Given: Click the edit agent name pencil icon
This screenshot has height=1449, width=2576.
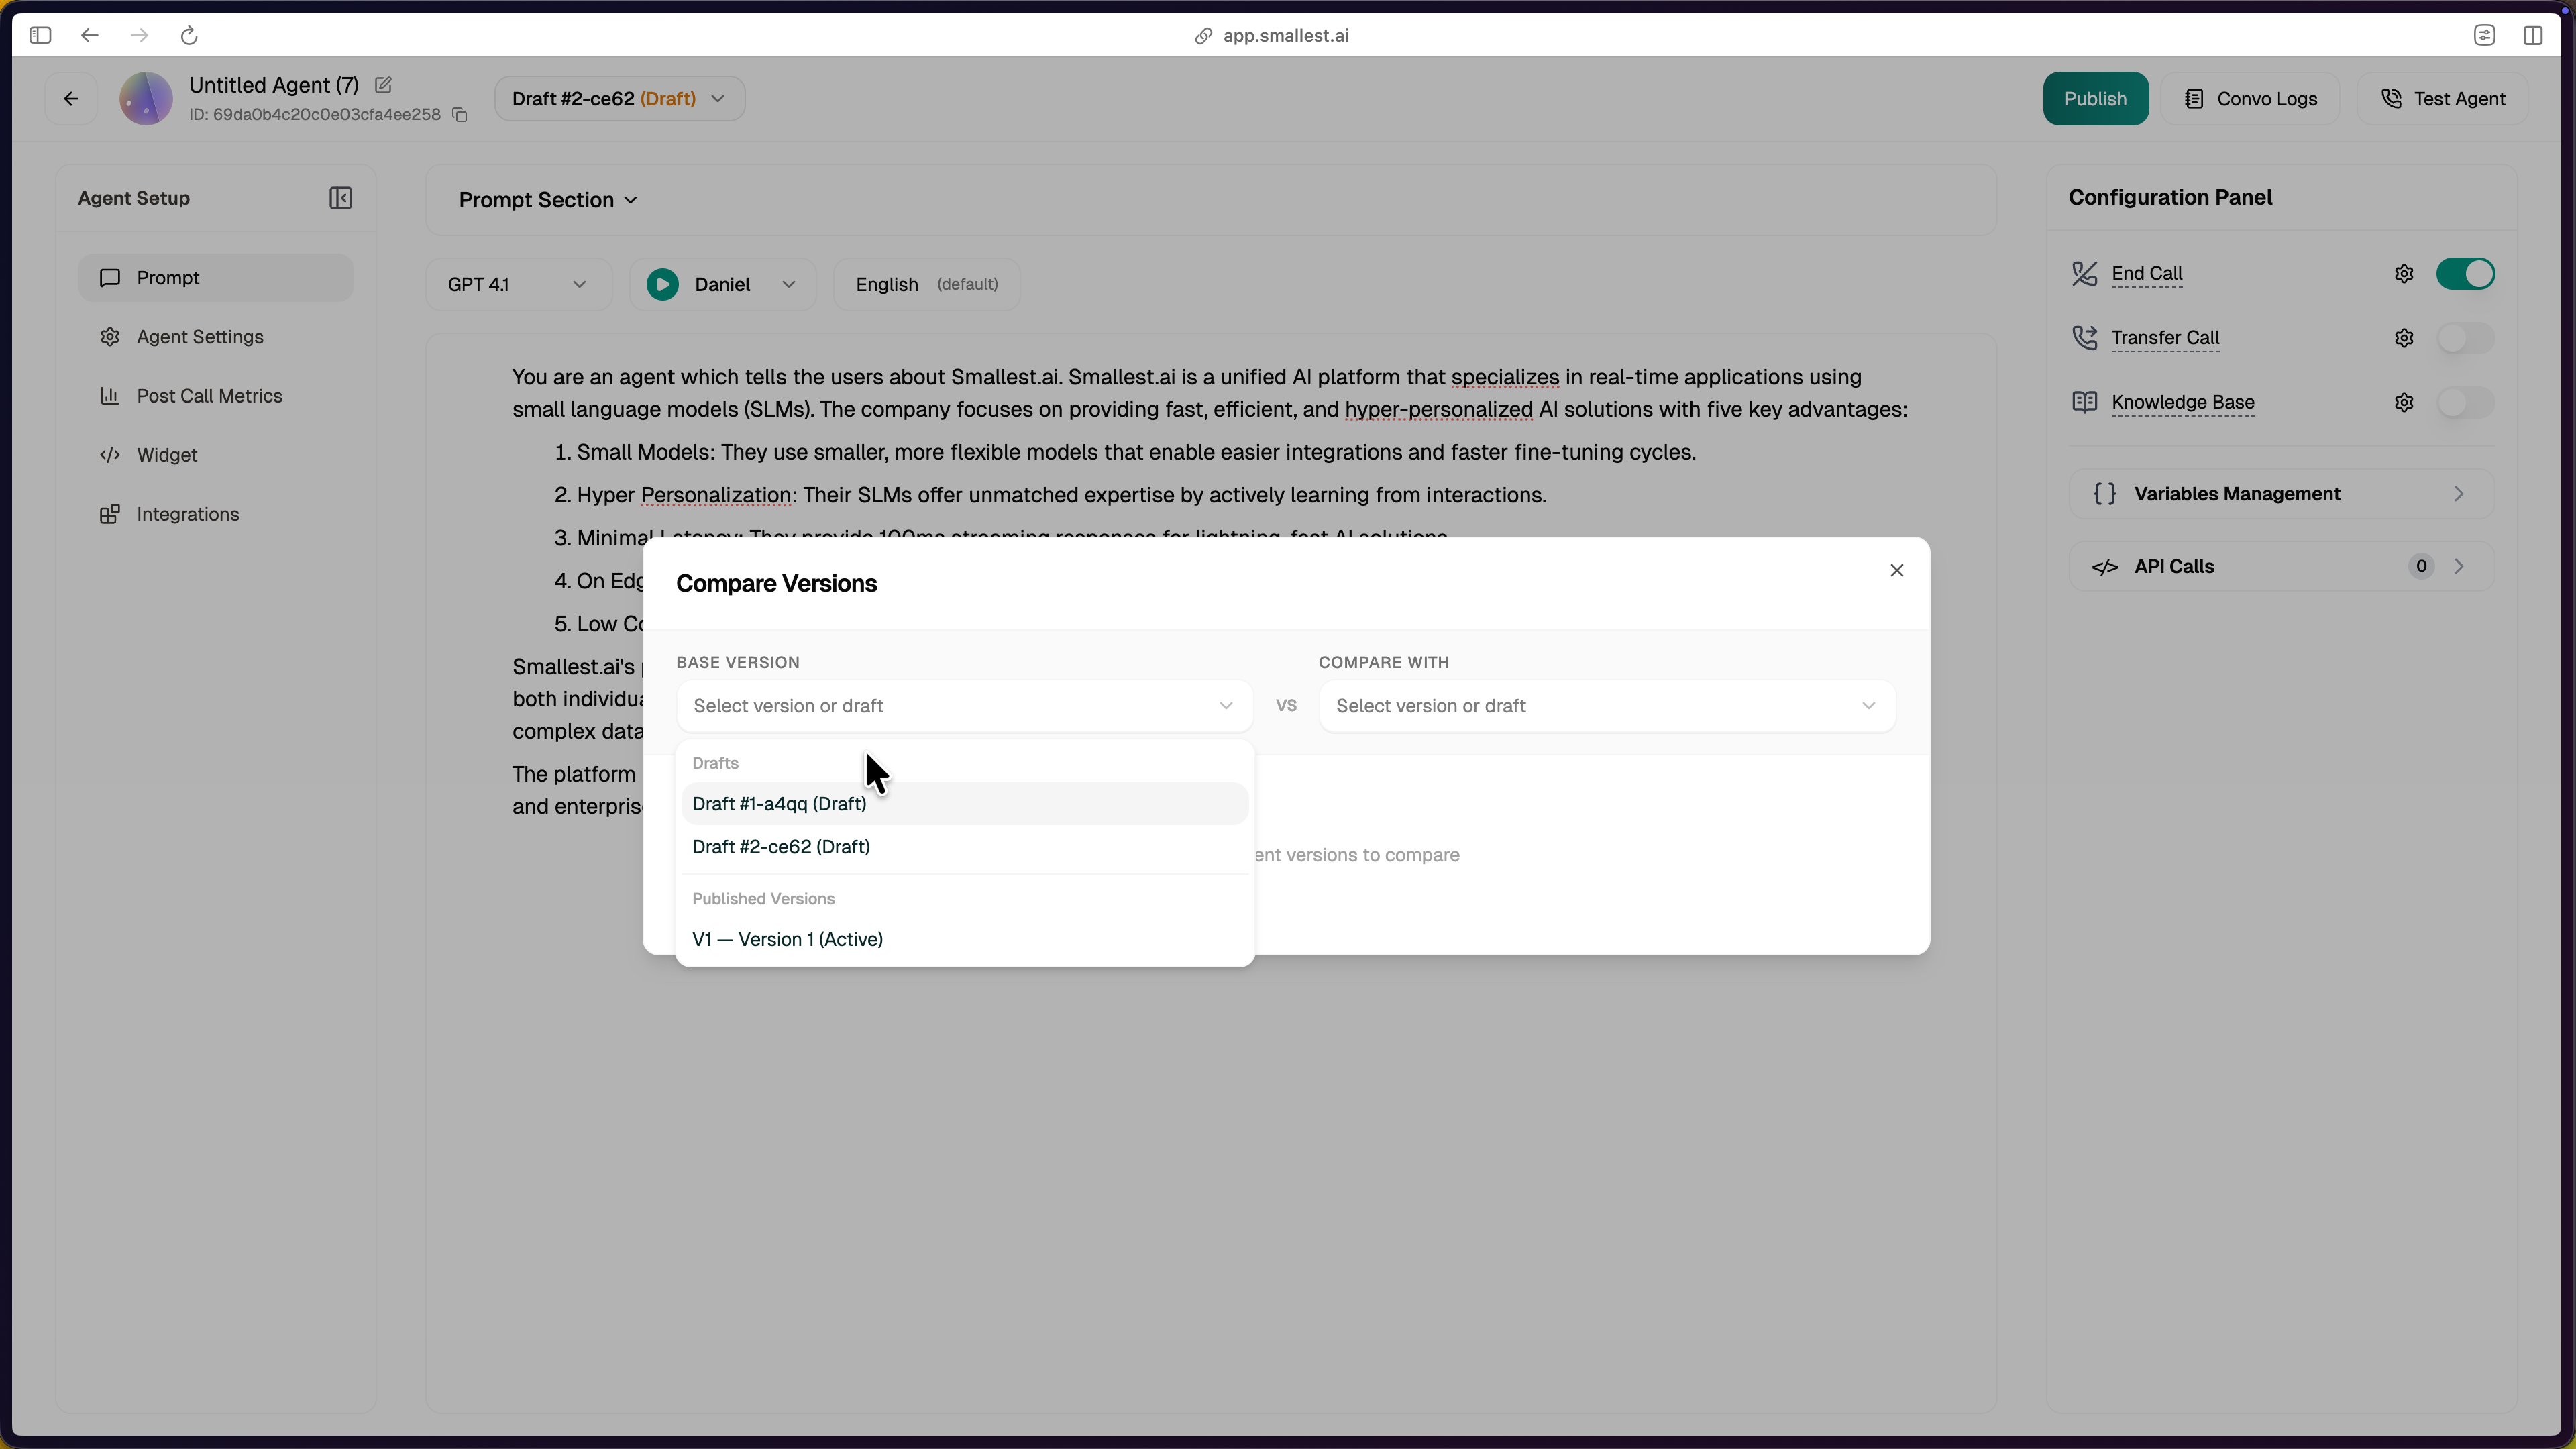Looking at the screenshot, I should [x=383, y=85].
